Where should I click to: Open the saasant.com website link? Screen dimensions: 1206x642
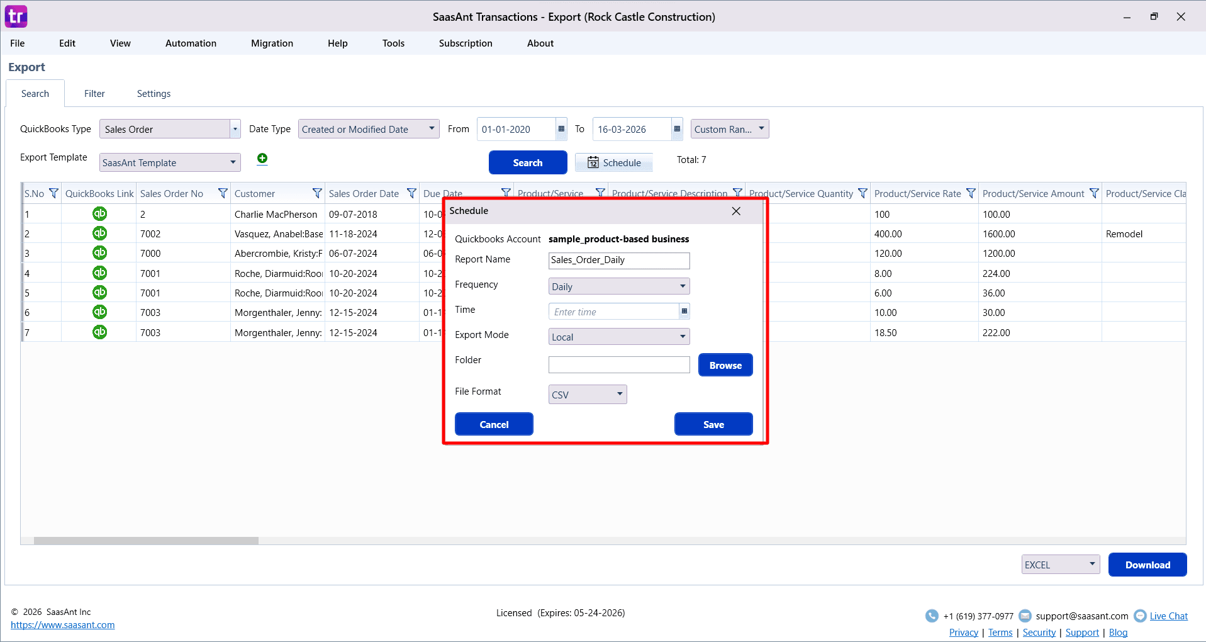[63, 625]
